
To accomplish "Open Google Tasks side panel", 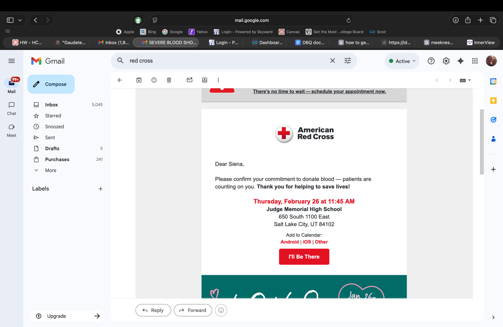I will [493, 119].
